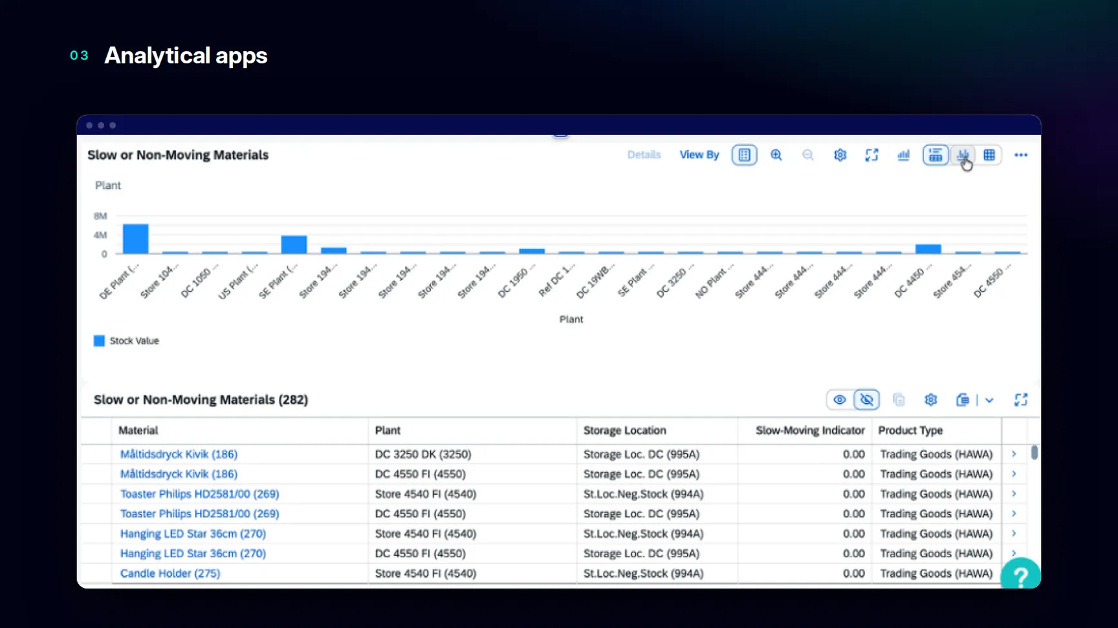The width and height of the screenshot is (1118, 628).
Task: Click the zoom out magnifier icon
Action: pos(807,155)
